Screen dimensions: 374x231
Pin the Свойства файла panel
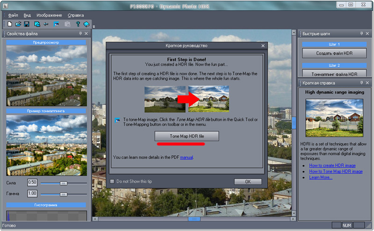[80, 34]
